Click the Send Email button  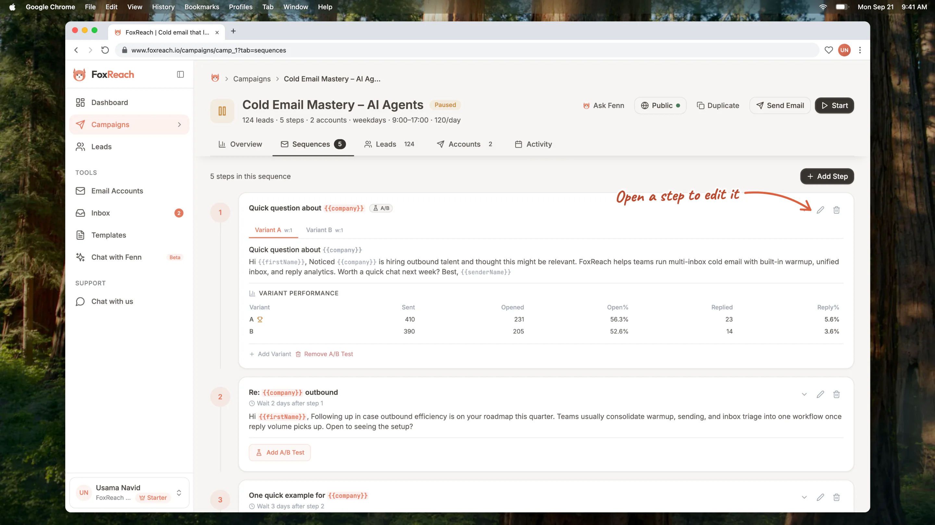click(779, 105)
